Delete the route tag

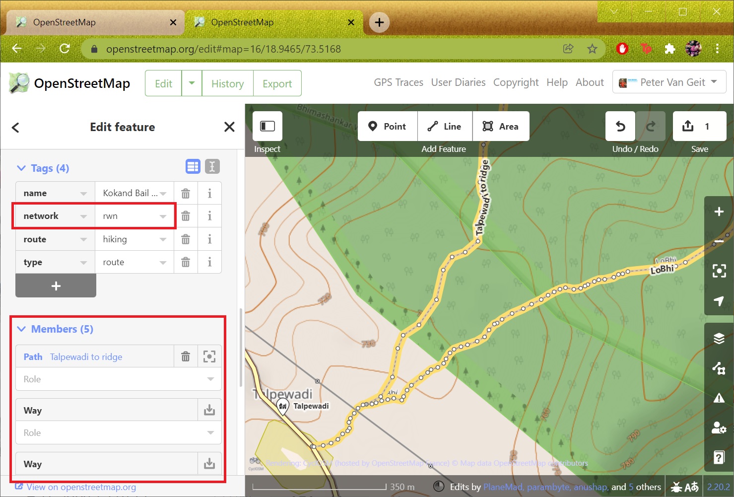click(x=186, y=239)
